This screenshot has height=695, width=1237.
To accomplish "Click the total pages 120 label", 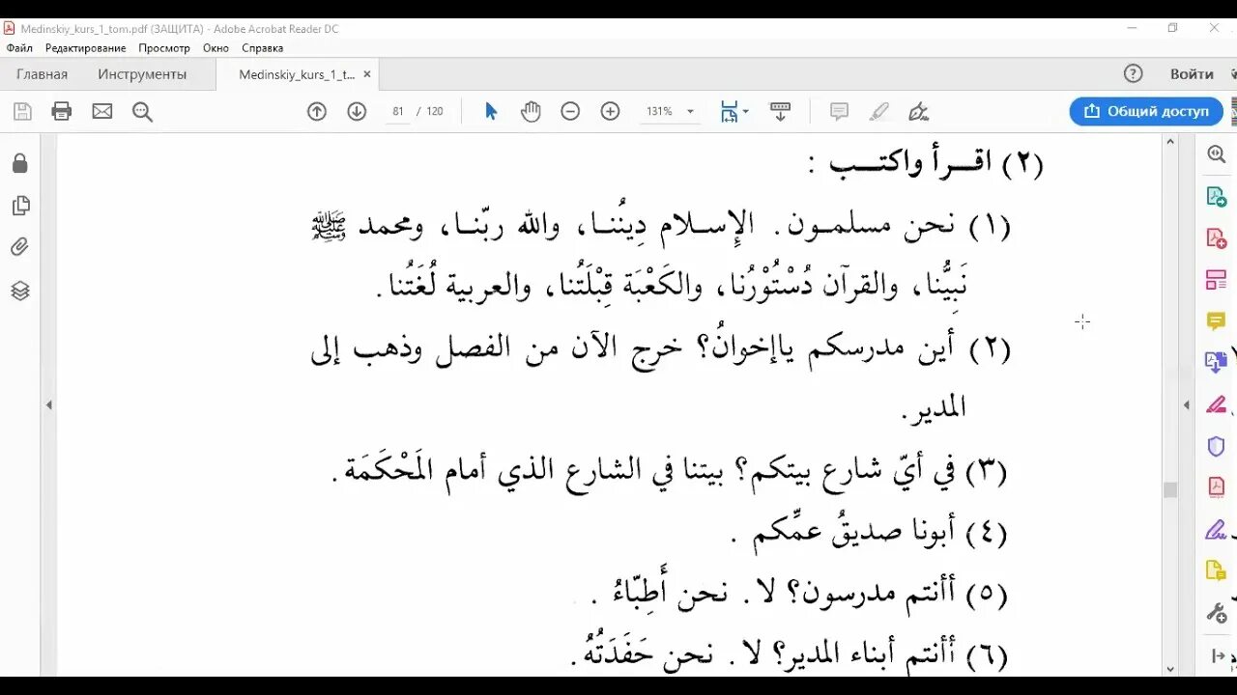I will pyautogui.click(x=435, y=112).
